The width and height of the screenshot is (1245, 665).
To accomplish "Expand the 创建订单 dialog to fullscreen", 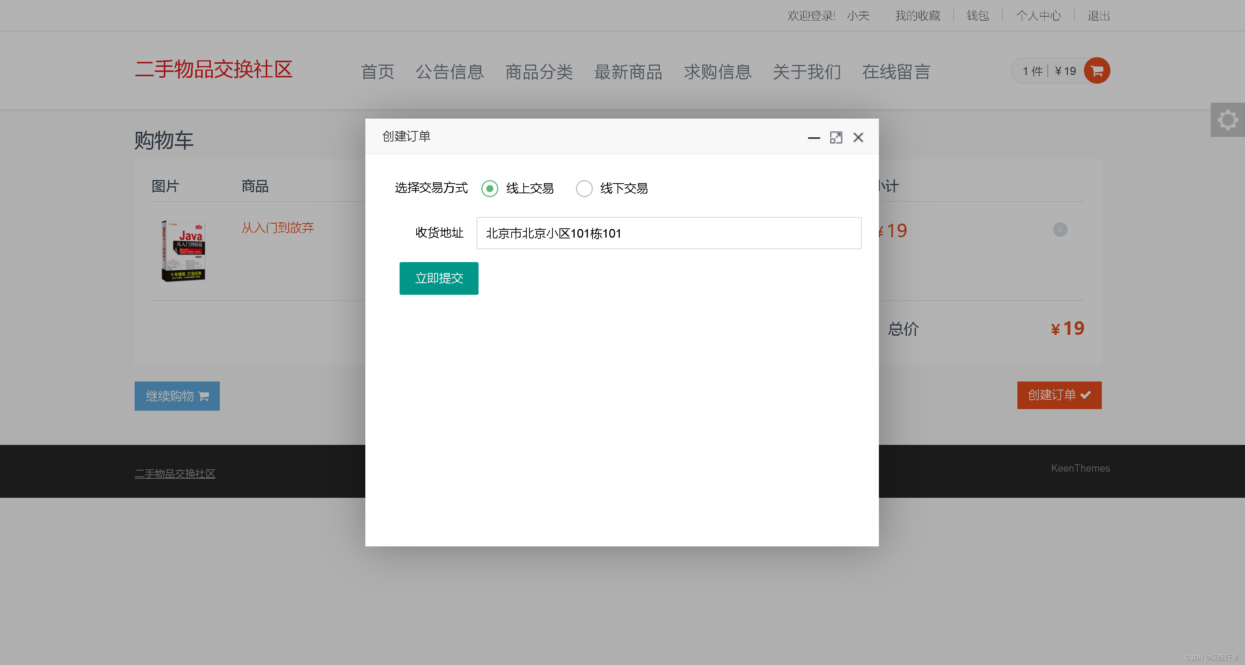I will [x=836, y=138].
